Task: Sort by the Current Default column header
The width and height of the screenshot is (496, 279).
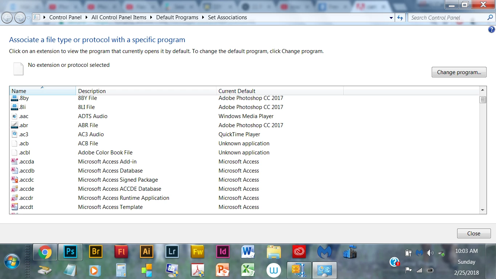Action: tap(280, 91)
